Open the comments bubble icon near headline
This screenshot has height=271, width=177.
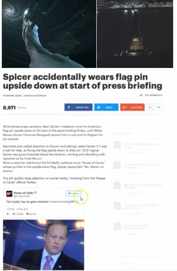[141, 95]
